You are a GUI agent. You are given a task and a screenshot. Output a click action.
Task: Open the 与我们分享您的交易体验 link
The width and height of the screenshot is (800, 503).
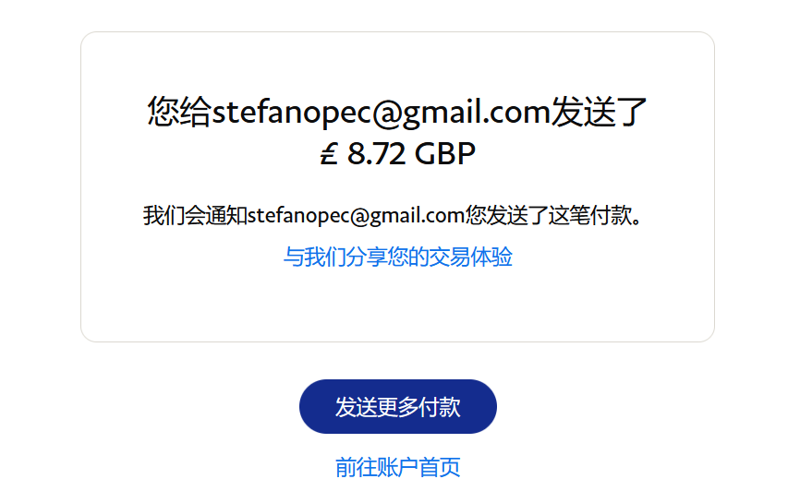pos(397,257)
